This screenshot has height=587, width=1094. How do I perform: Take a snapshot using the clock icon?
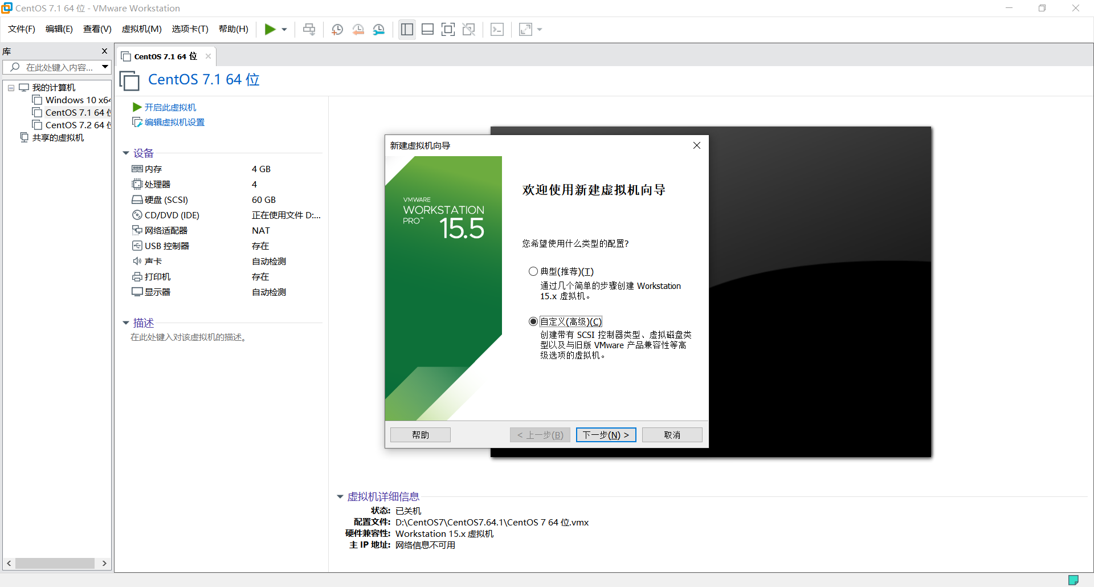pos(337,30)
